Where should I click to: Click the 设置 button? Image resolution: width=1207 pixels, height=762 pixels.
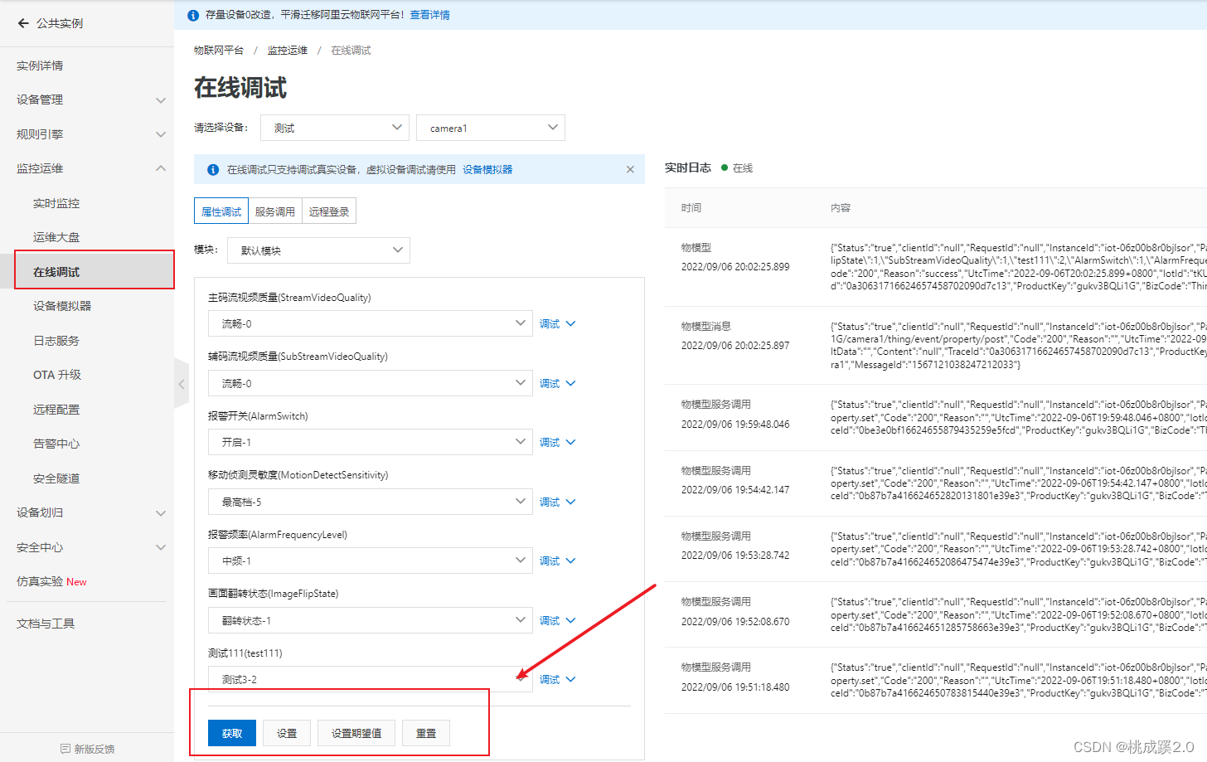point(287,733)
